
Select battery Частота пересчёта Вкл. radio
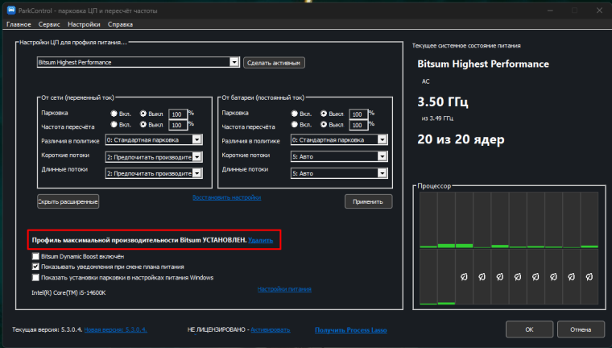pos(294,125)
